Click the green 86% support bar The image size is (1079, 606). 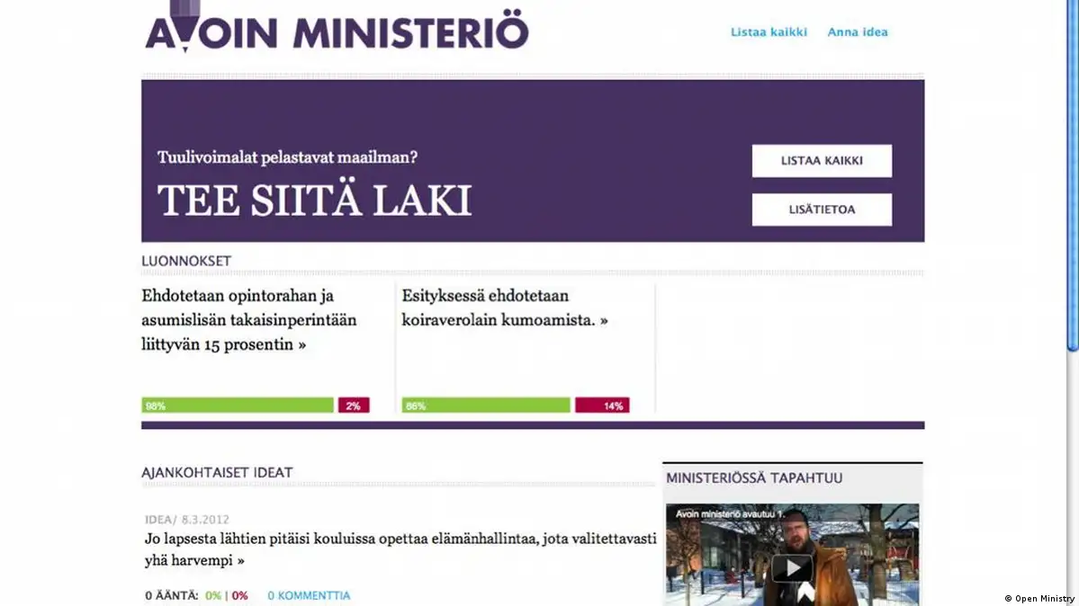(x=486, y=405)
